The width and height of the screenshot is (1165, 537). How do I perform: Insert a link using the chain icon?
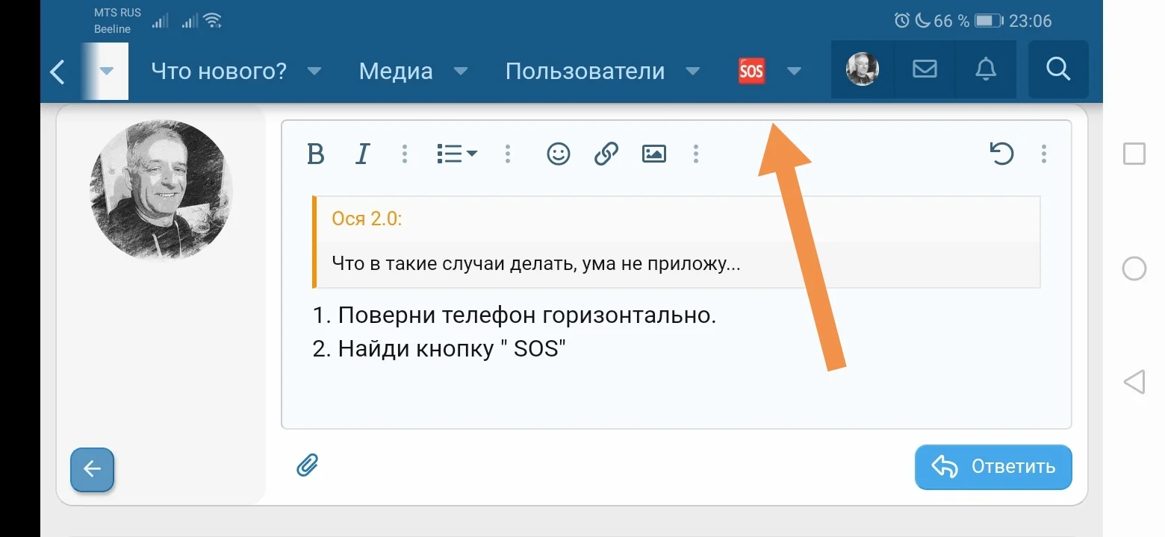605,154
